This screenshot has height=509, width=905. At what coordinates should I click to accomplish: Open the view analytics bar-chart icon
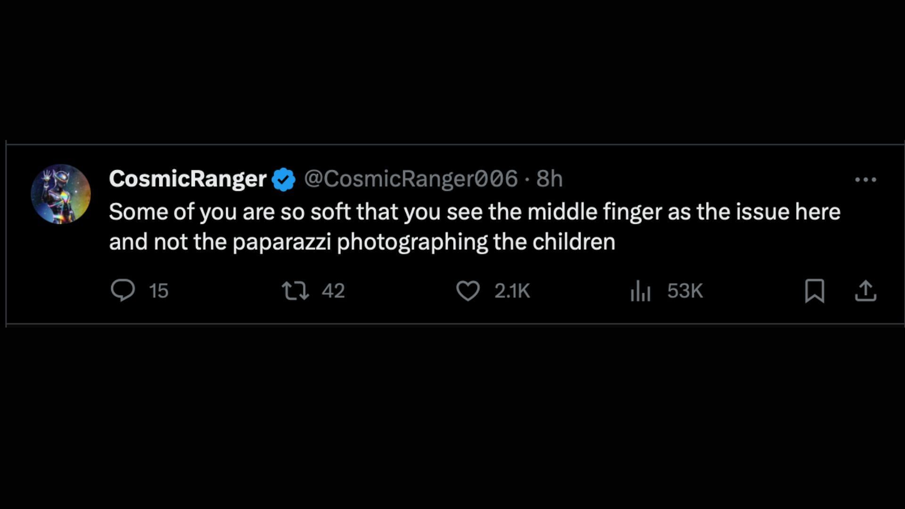(640, 290)
